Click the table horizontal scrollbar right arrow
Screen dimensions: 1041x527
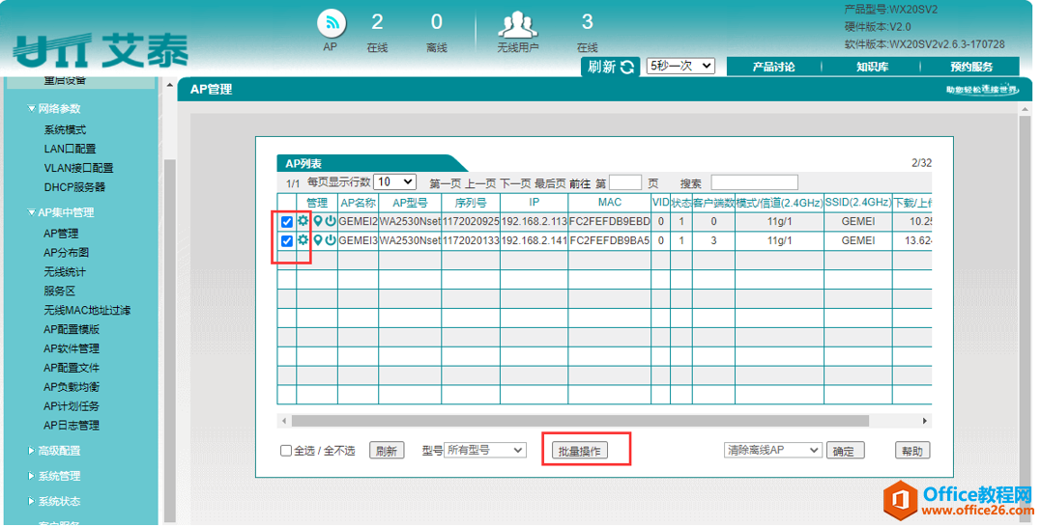[x=924, y=421]
